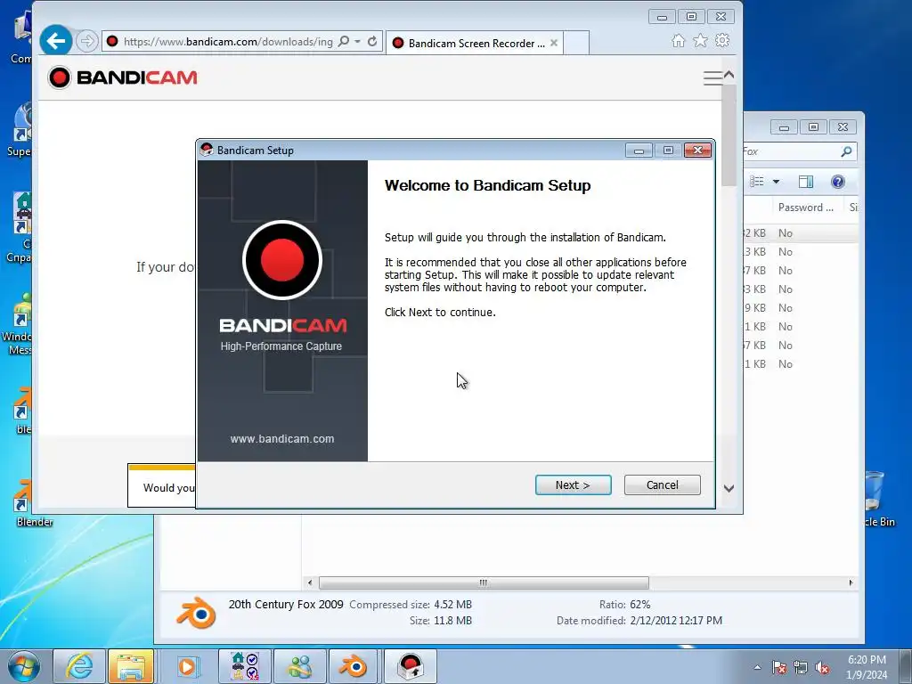912x684 pixels.
Task: Open the view options dropdown arrow in Explorer
Action: tap(776, 182)
